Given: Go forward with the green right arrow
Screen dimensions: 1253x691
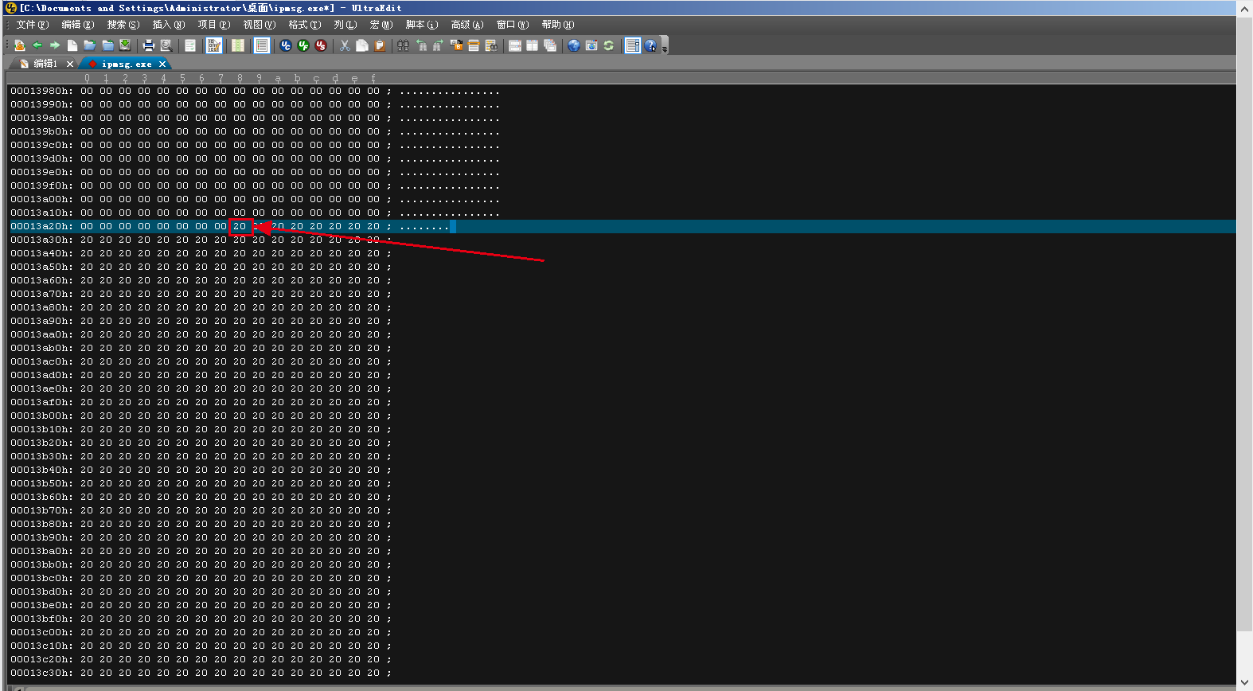Looking at the screenshot, I should coord(55,45).
